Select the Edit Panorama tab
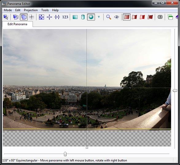The width and height of the screenshot is (180, 165). (x=17, y=24)
